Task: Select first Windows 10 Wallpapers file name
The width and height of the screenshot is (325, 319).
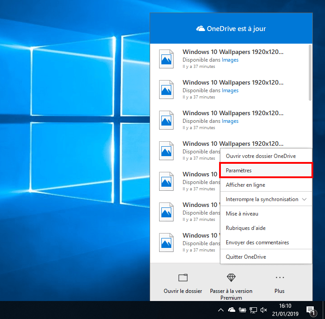Action: [233, 52]
